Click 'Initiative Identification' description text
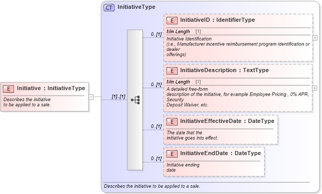This screenshot has height=194, width=322. [189, 39]
